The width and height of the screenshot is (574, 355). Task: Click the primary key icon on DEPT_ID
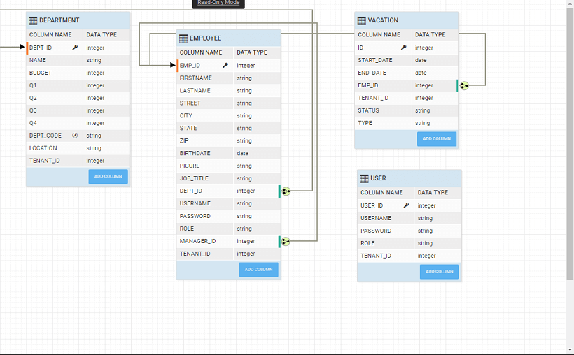pyautogui.click(x=75, y=48)
